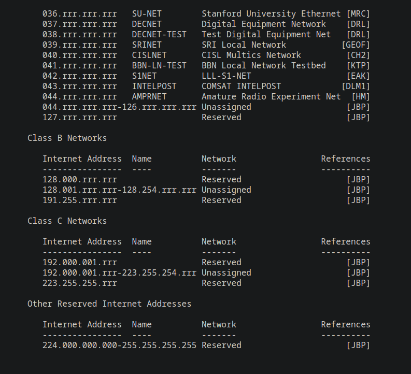The image size is (411, 374).
Task: Click the 192.000.001.rrr-223.255.254.rrr unassigned range
Action: [120, 272]
